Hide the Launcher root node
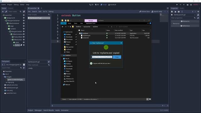The height and width of the screenshot is (113, 201). coord(24,15)
